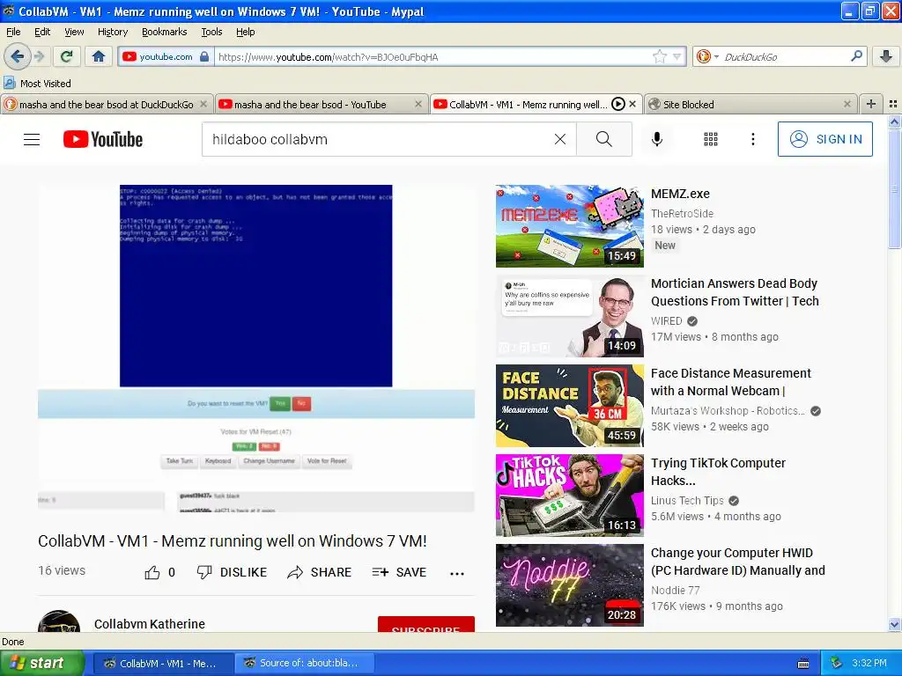The image size is (902, 676).
Task: Open YouTube settings three-dot menu
Action: click(x=752, y=139)
